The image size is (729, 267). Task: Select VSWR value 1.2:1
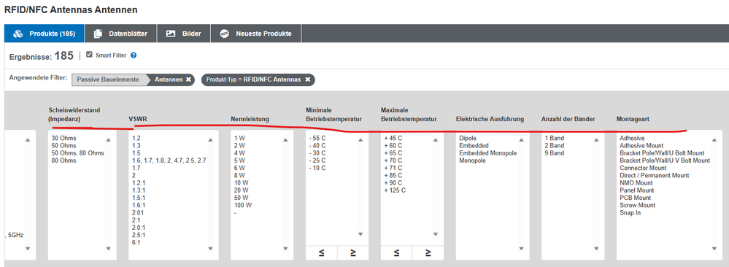tap(138, 183)
